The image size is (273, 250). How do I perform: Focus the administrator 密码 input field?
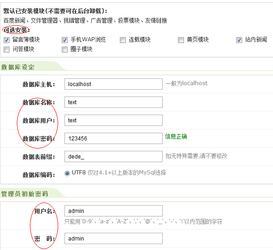[x=113, y=238]
